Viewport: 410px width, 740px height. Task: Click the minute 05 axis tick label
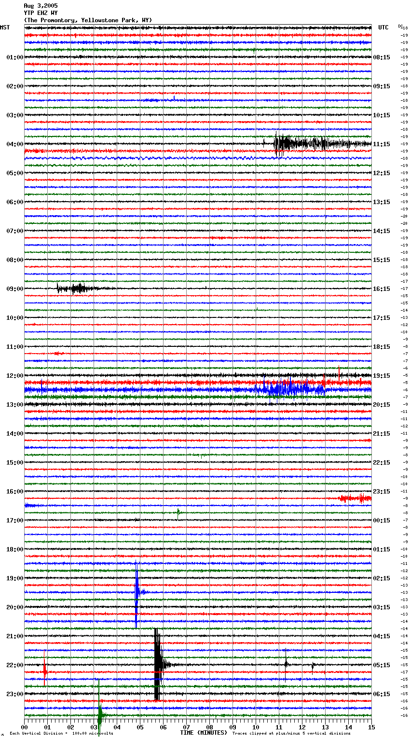140,727
